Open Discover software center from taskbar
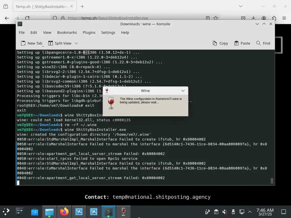The height and width of the screenshot is (218, 291). [34, 212]
